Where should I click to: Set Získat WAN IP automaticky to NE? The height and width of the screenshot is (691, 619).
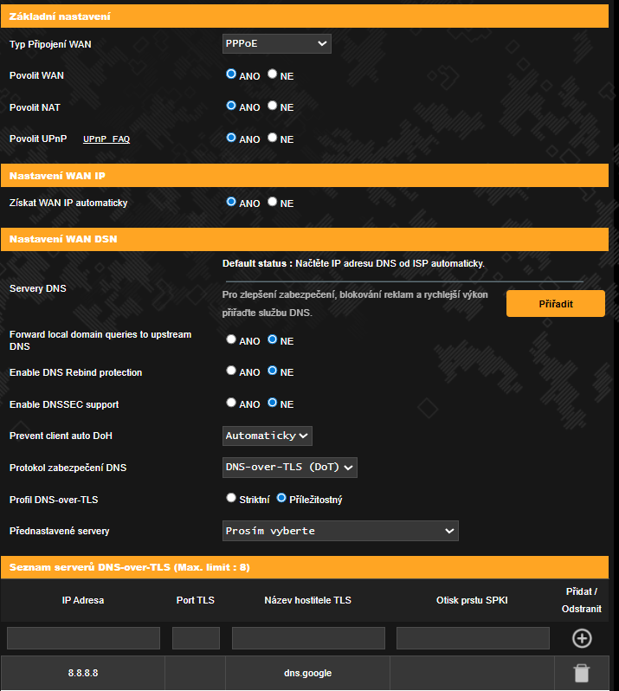tap(273, 202)
